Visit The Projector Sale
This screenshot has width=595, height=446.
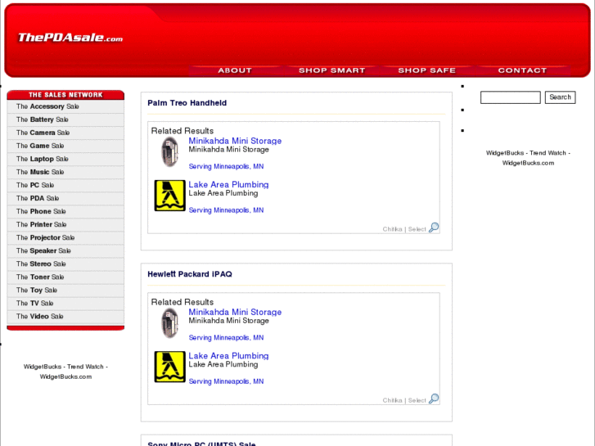click(x=45, y=237)
